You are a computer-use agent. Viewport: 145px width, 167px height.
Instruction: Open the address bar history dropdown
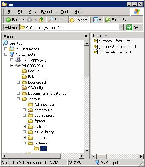click(121, 27)
